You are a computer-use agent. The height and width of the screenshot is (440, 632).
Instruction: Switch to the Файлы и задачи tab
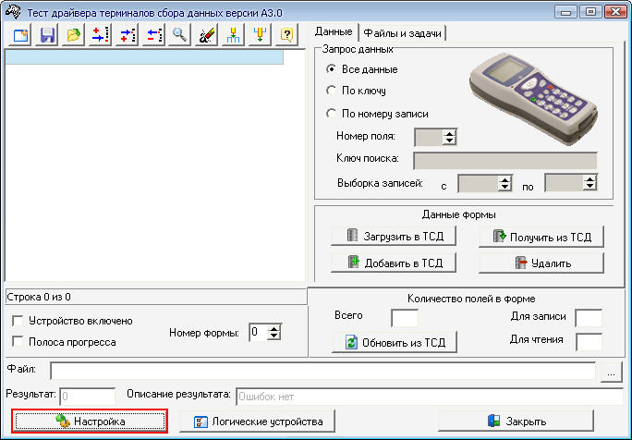[403, 33]
